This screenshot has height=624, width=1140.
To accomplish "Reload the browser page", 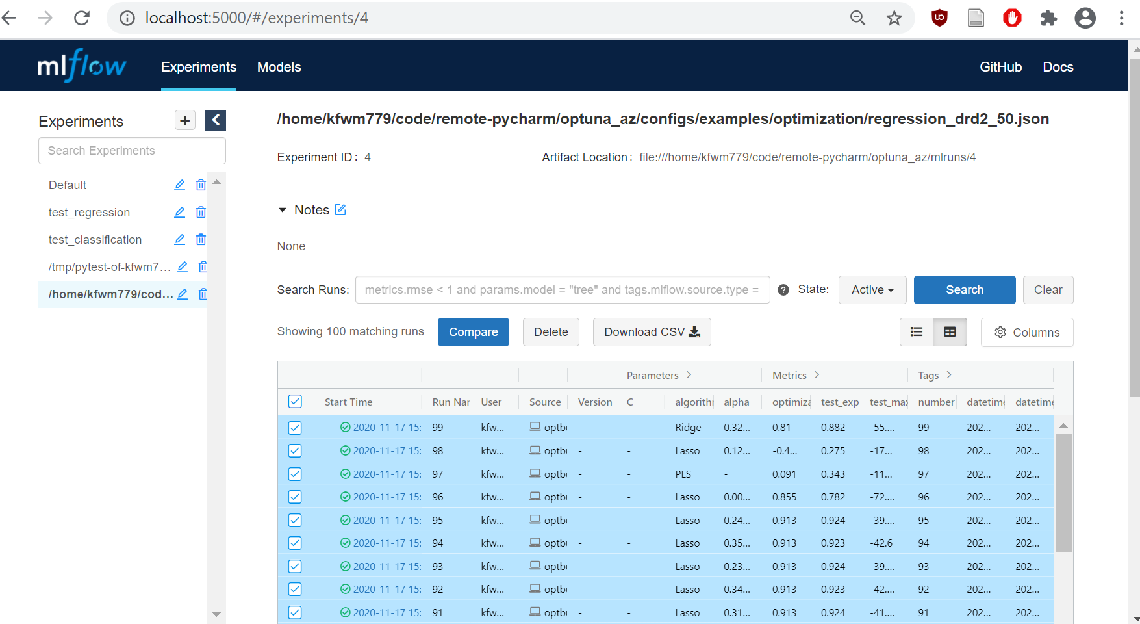I will (x=82, y=18).
